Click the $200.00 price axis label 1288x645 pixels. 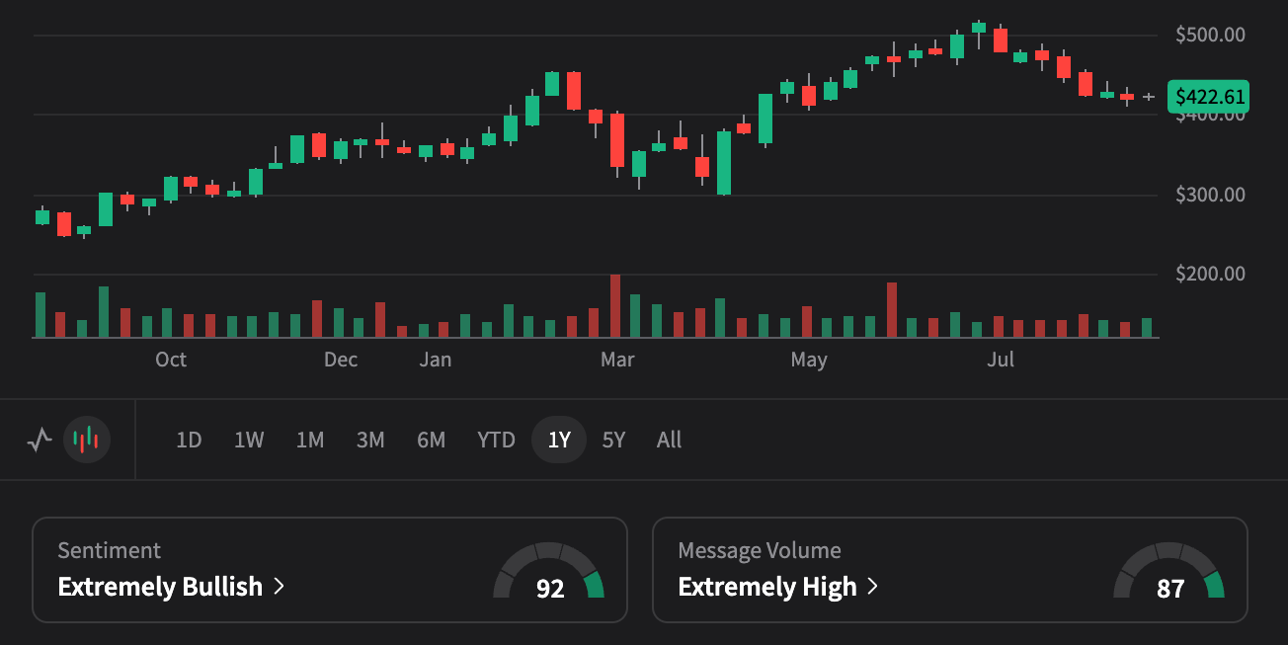pyautogui.click(x=1210, y=274)
